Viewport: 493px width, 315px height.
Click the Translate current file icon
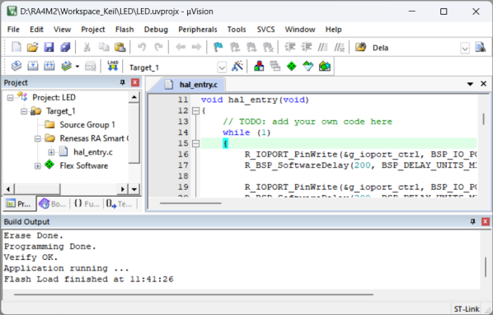(x=16, y=66)
